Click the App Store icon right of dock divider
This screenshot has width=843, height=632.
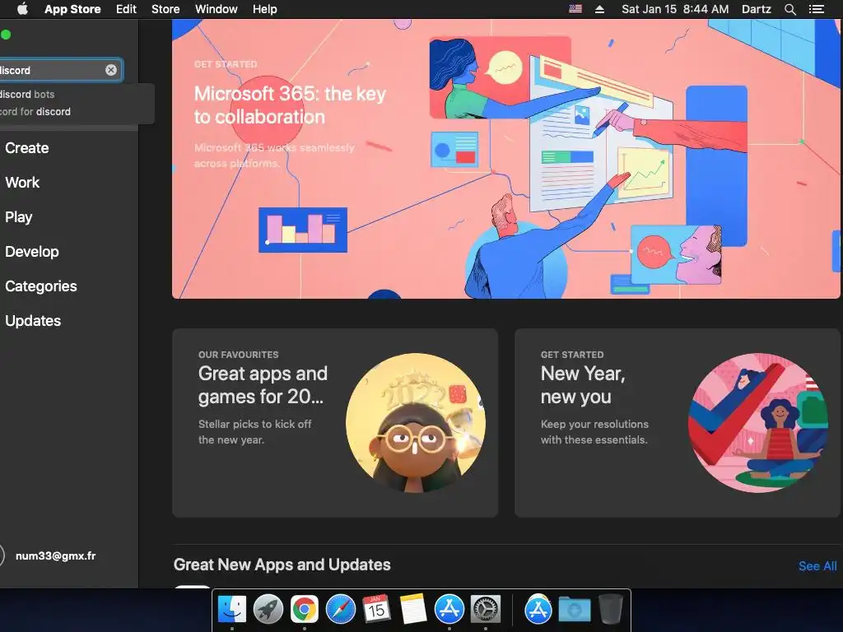(x=538, y=610)
